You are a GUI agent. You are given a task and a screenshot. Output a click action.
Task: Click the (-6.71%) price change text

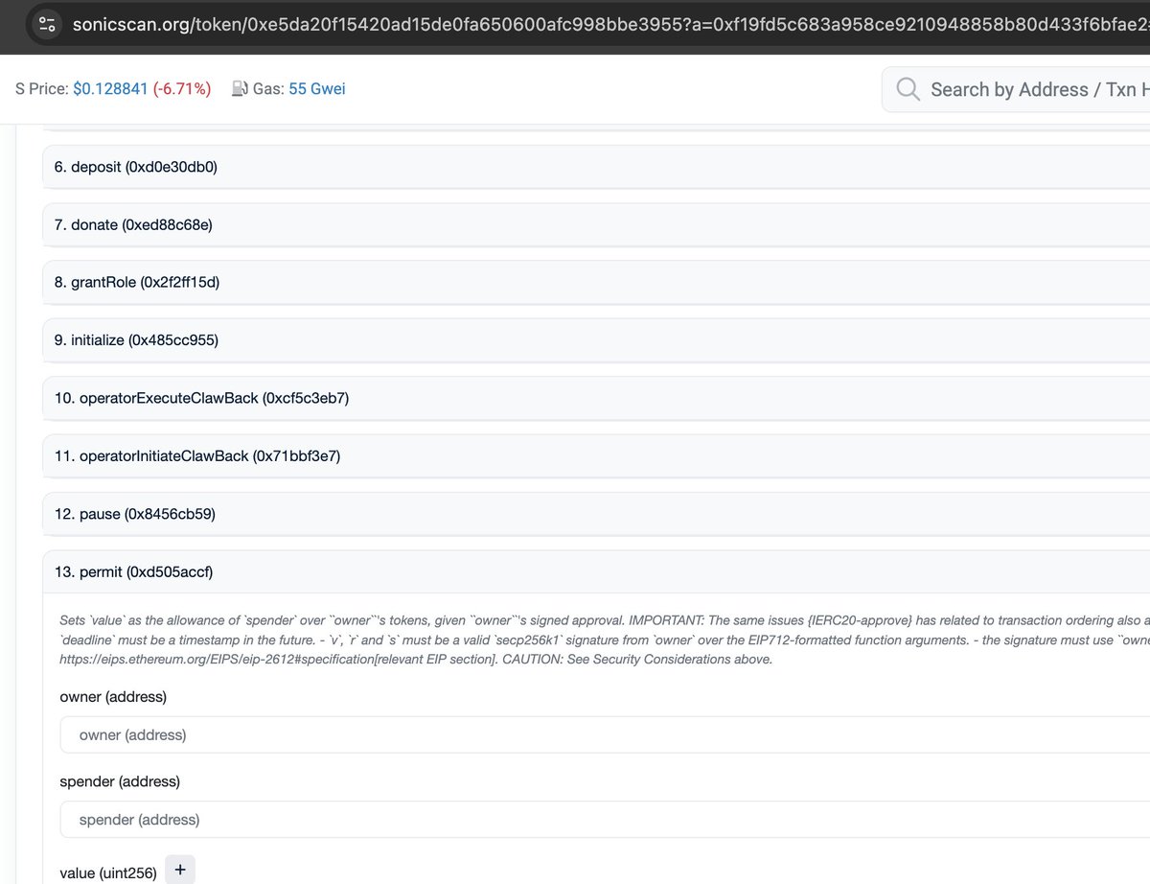[x=182, y=89]
